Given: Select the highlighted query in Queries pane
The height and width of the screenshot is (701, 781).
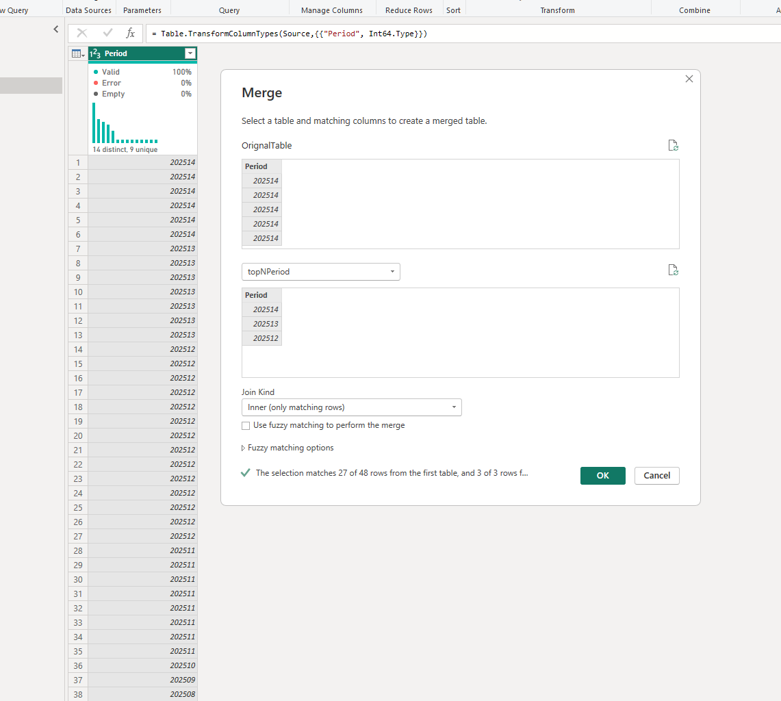Looking at the screenshot, I should pos(31,85).
